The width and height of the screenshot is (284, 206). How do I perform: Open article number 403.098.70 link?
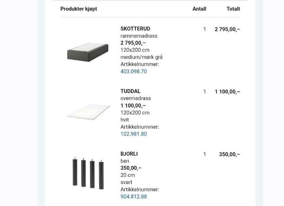[134, 72]
